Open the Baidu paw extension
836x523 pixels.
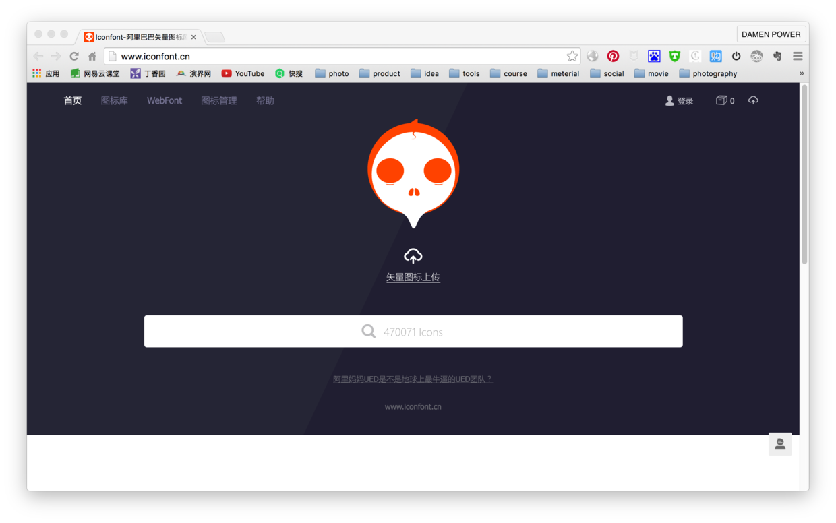point(654,56)
